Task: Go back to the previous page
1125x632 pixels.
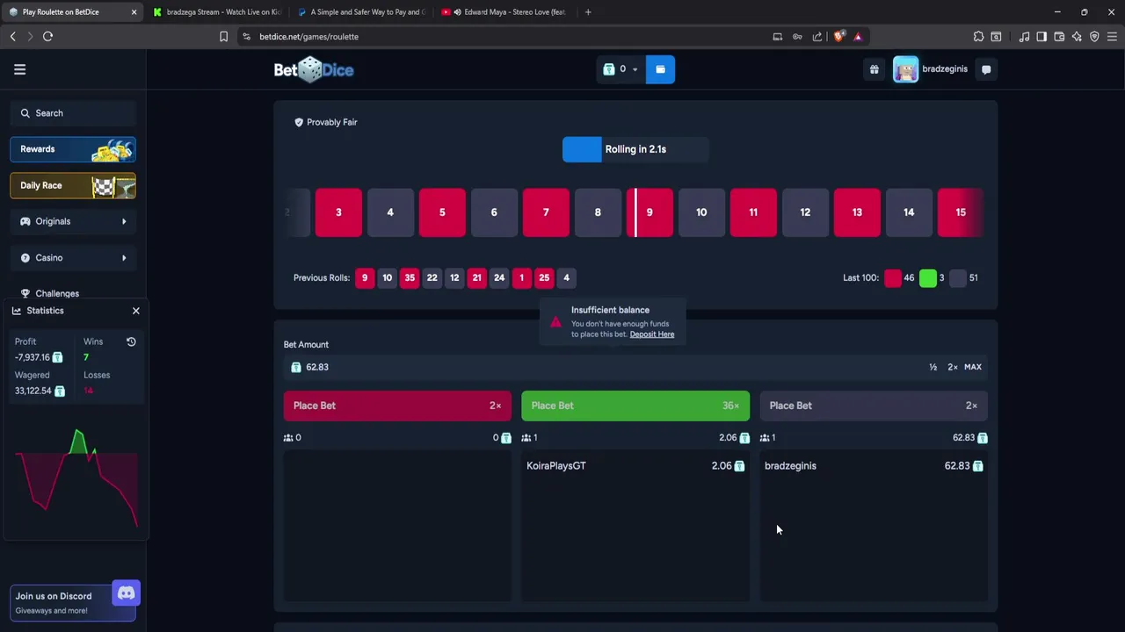Action: [12, 36]
